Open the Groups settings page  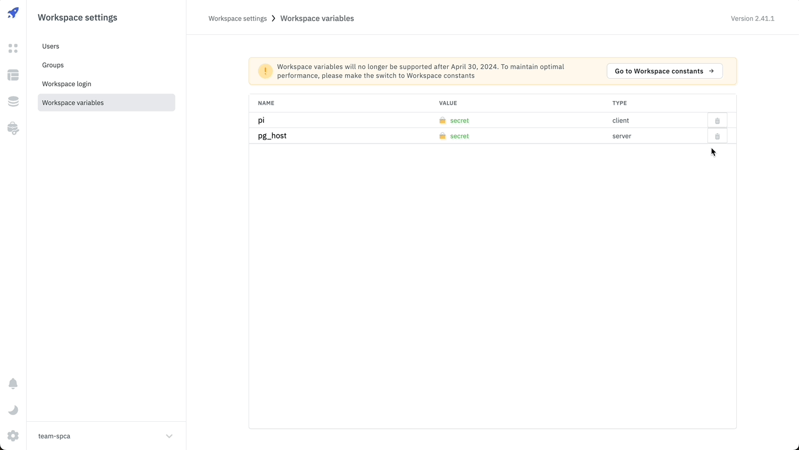click(x=53, y=65)
